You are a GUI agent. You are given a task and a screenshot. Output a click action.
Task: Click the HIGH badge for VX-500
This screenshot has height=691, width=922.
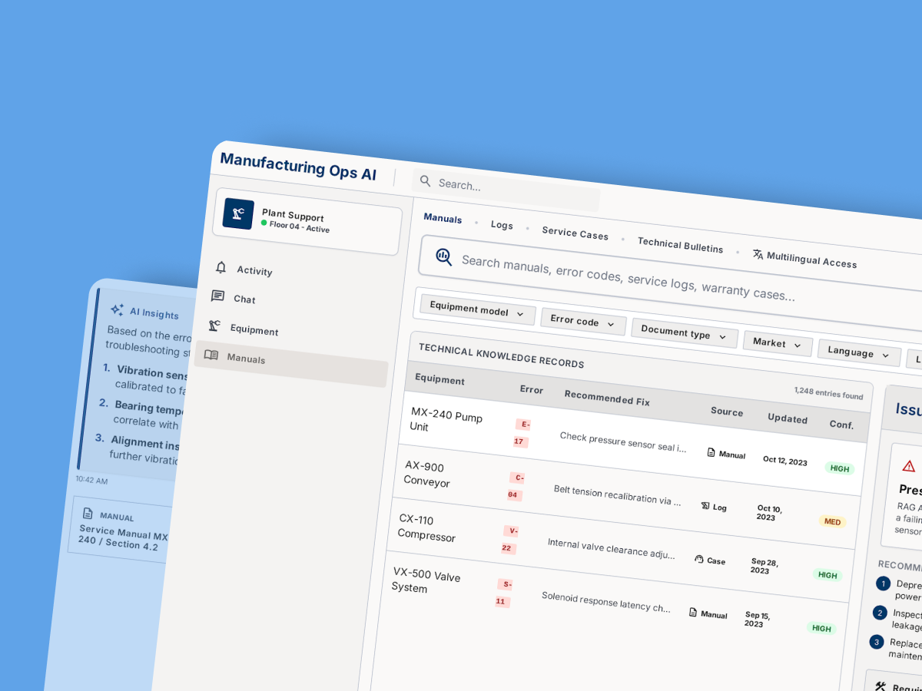pyautogui.click(x=821, y=628)
